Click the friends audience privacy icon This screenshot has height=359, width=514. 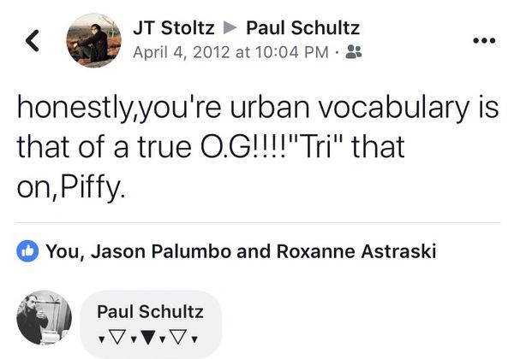coord(354,52)
